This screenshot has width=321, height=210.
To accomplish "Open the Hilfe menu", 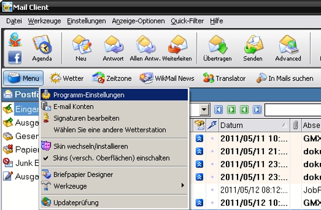I will (x=217, y=21).
